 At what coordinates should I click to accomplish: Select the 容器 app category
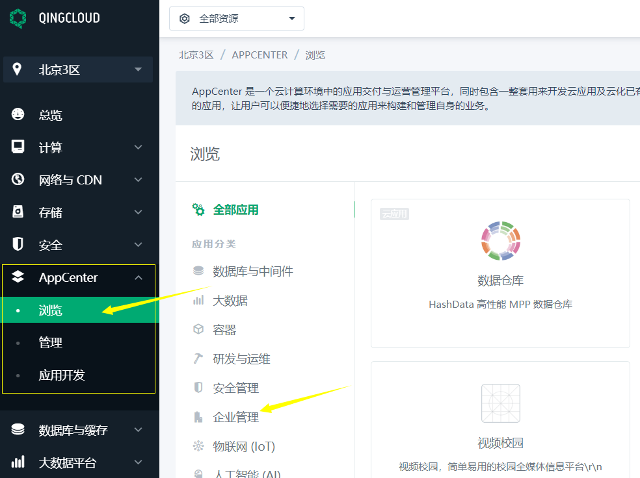point(224,330)
